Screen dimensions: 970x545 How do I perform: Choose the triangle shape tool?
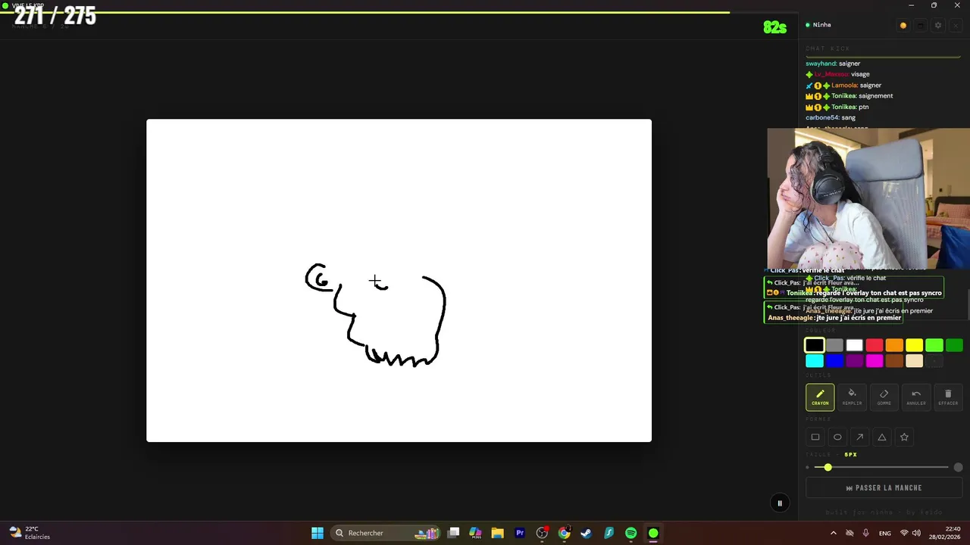point(882,437)
